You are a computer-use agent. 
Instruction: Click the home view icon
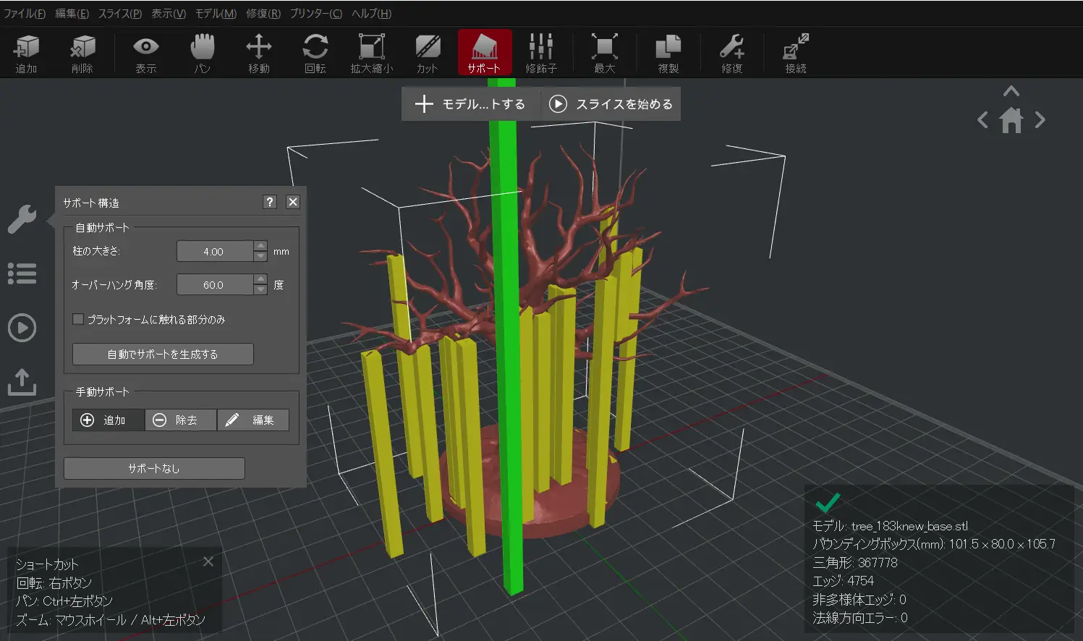coord(1011,120)
